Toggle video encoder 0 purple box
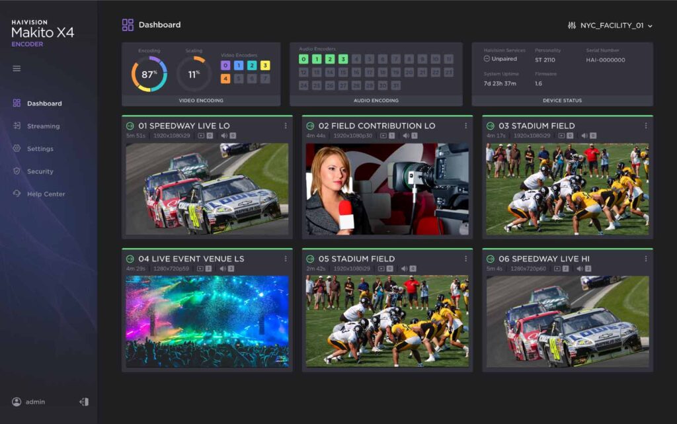677x424 pixels. coord(225,65)
